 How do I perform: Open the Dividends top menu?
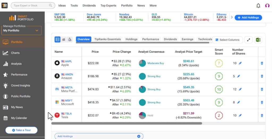click(89, 6)
